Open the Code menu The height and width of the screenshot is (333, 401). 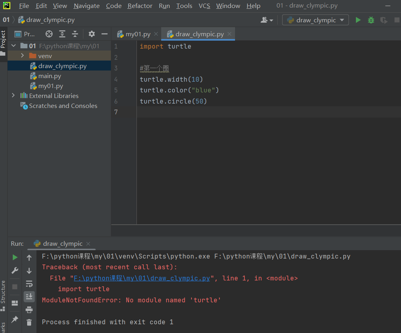coord(114,6)
